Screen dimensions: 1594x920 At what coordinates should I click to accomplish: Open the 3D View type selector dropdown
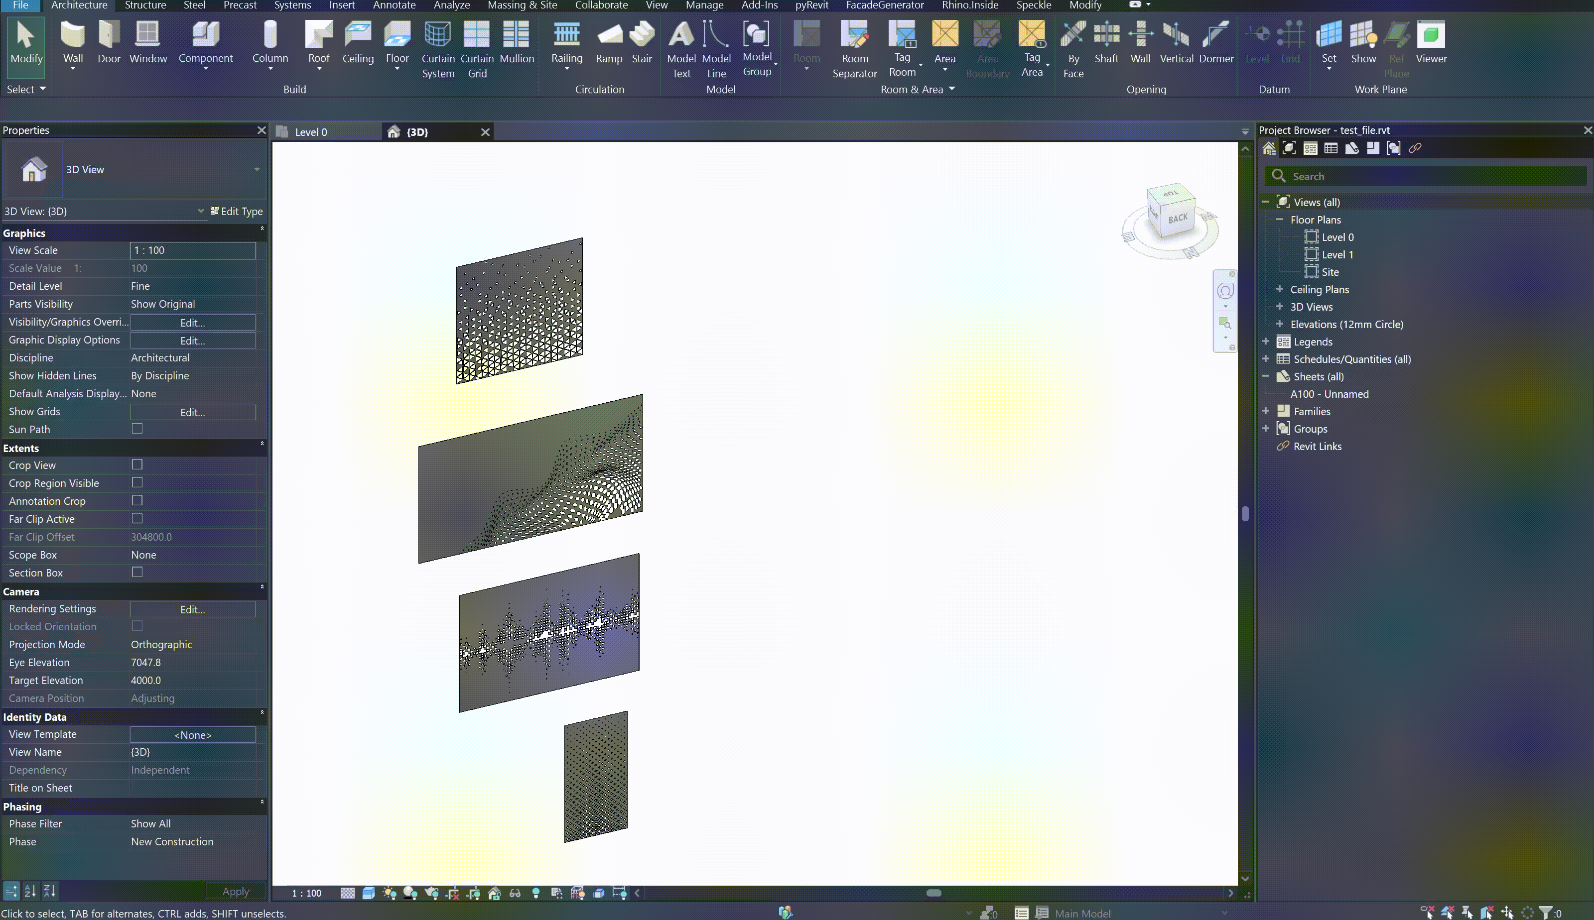(257, 169)
